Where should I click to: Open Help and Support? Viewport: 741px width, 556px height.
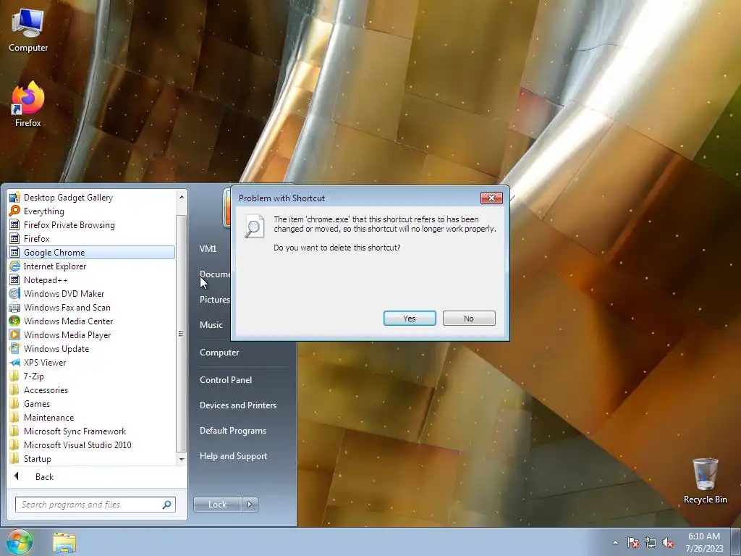tap(233, 456)
